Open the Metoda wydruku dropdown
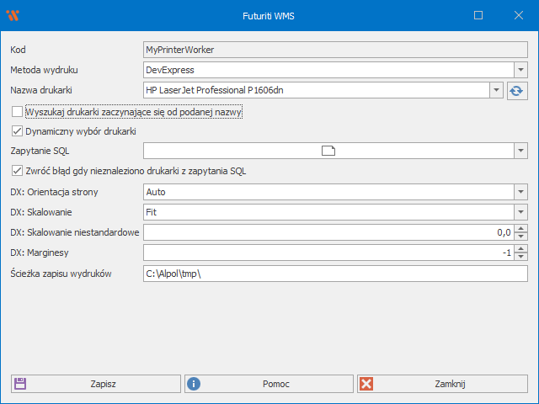The image size is (539, 404). point(520,70)
